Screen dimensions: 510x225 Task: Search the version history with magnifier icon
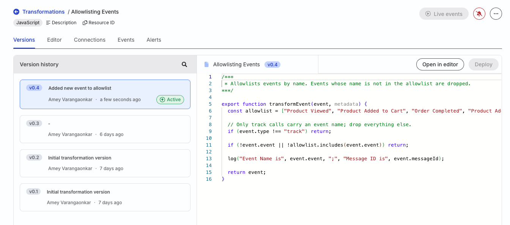(184, 64)
